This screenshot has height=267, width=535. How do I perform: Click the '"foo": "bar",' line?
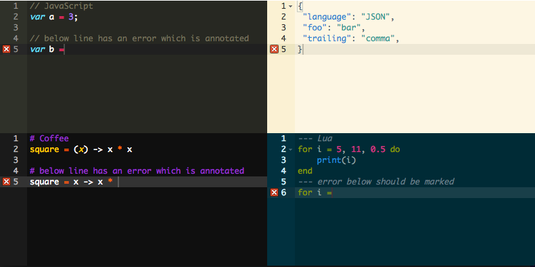334,28
